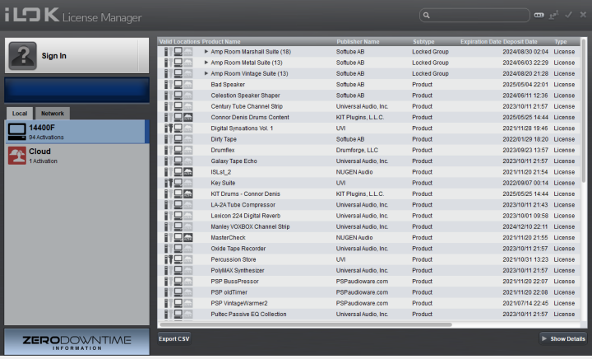Click the horizontal scrollbar under license list
Image resolution: width=592 pixels, height=359 pixels.
tap(305, 324)
